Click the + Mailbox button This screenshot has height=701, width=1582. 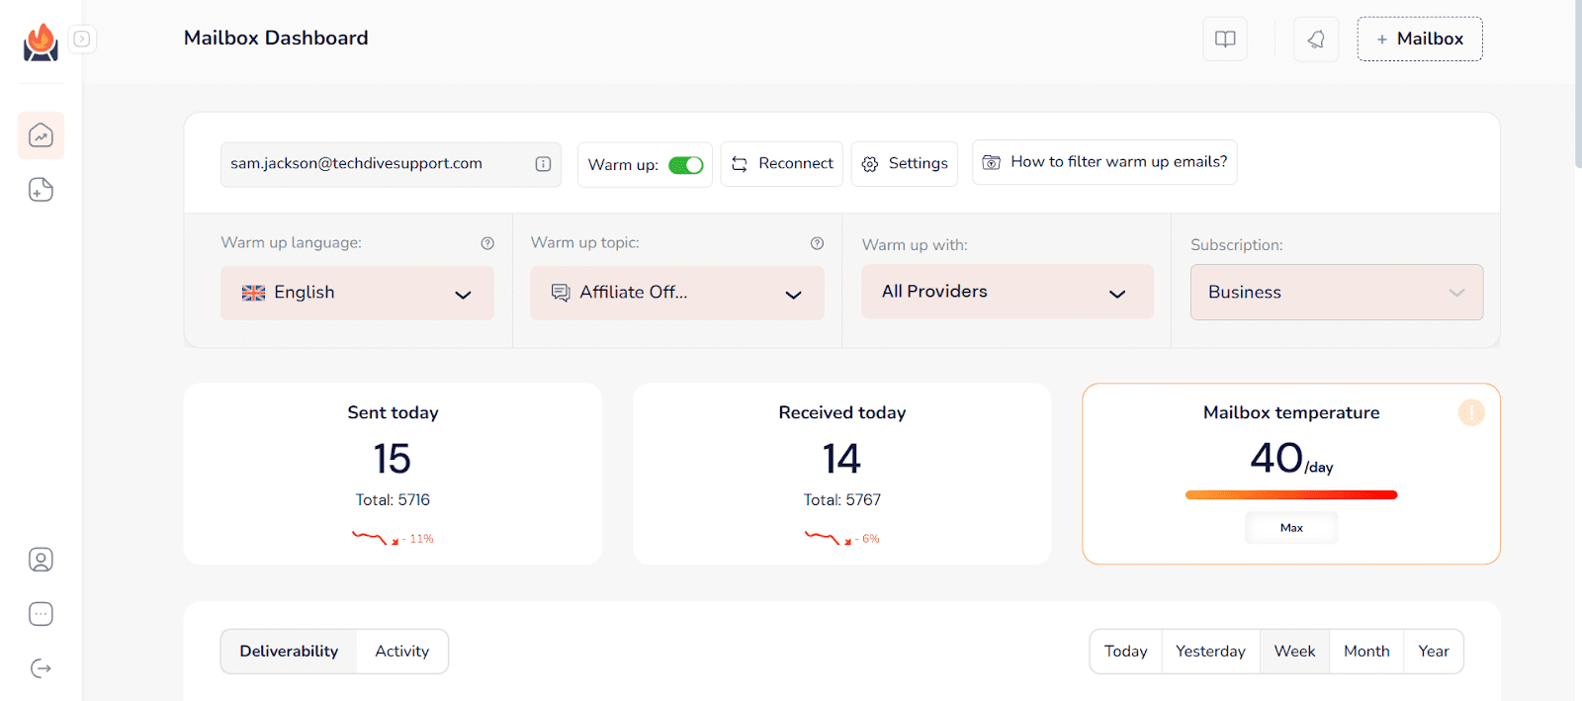(1419, 39)
